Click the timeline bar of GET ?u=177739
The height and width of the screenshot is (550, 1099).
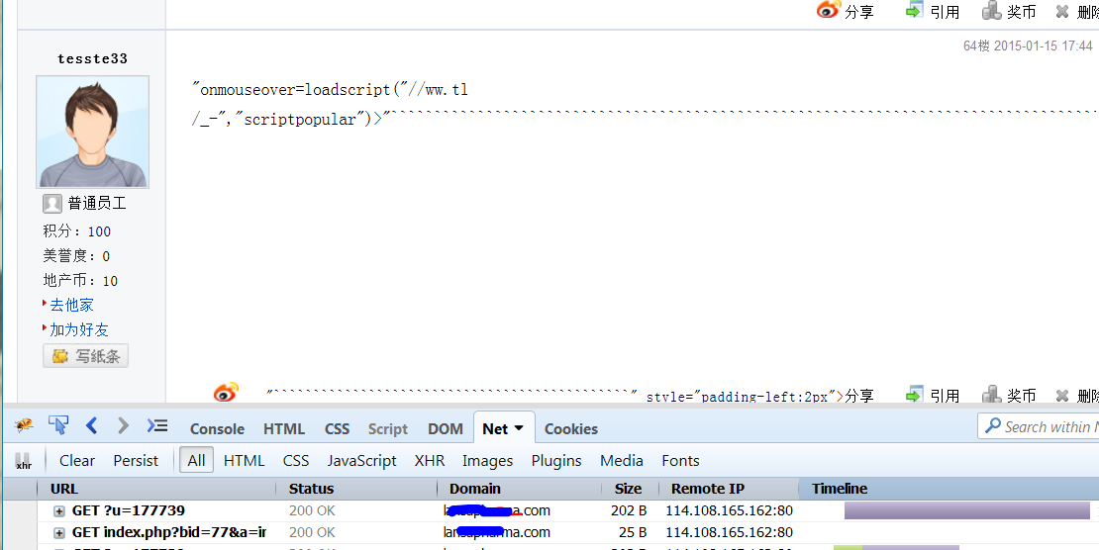coord(967,510)
